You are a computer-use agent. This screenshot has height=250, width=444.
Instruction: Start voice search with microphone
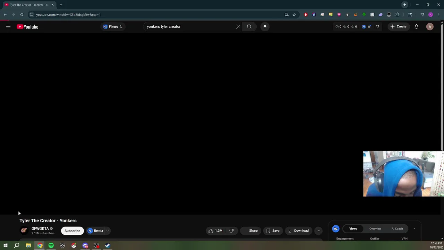[265, 26]
